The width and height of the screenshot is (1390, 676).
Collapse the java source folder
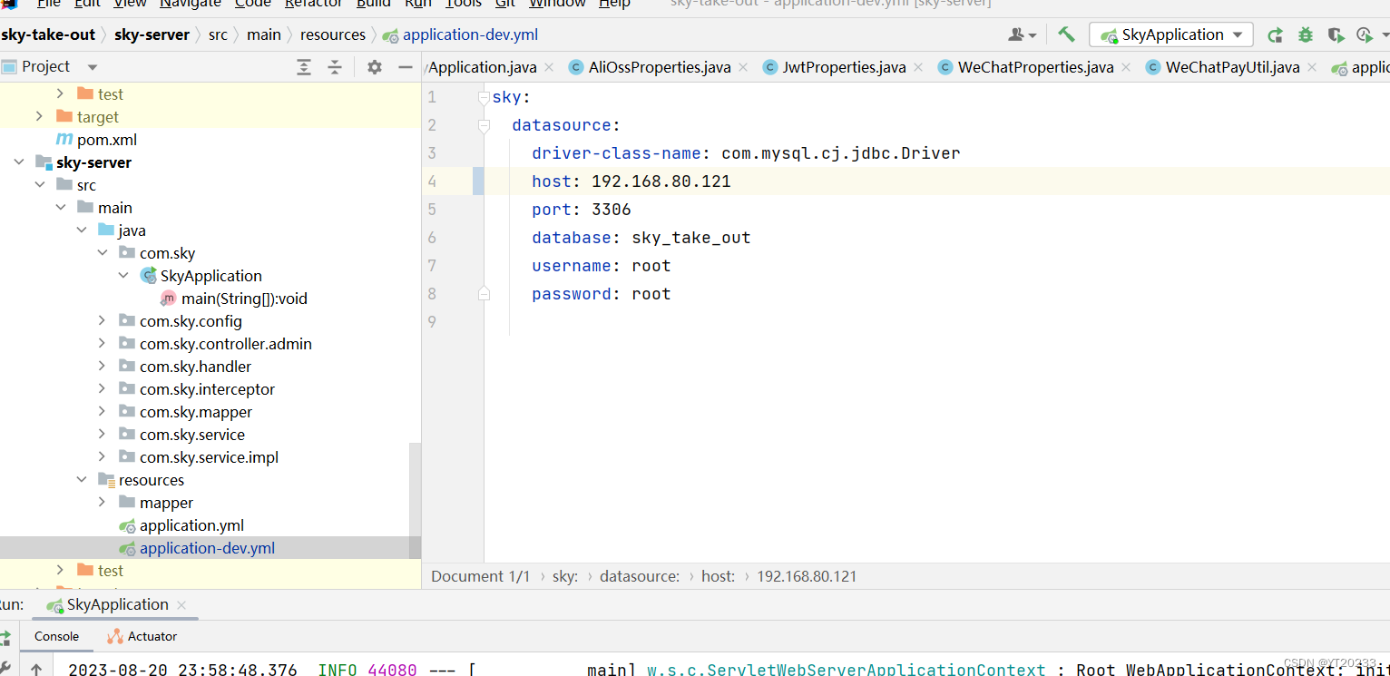(81, 230)
